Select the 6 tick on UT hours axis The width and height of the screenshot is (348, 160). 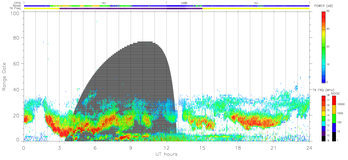[x=95, y=148]
